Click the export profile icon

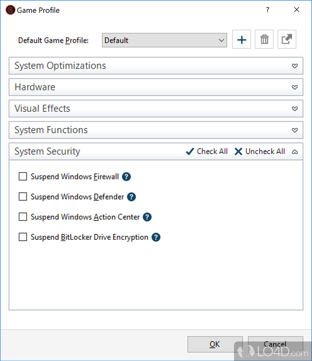pyautogui.click(x=287, y=40)
